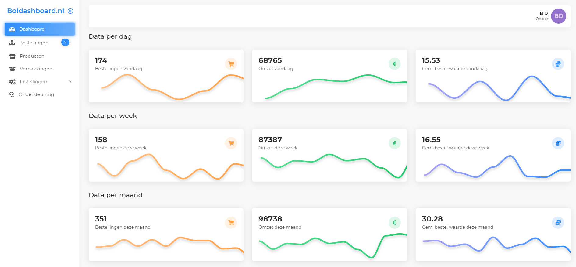
Task: Navigate to Verpakkingen section
Action: tap(36, 69)
